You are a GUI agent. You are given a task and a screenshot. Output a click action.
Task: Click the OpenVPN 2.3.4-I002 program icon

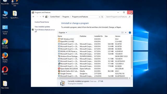point(59,42)
